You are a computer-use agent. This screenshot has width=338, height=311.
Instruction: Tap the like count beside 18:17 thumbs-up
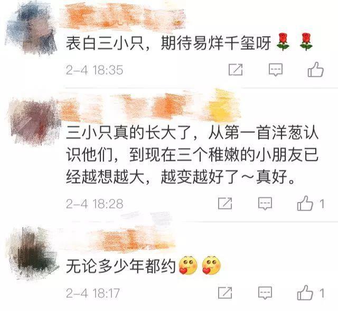(322, 294)
